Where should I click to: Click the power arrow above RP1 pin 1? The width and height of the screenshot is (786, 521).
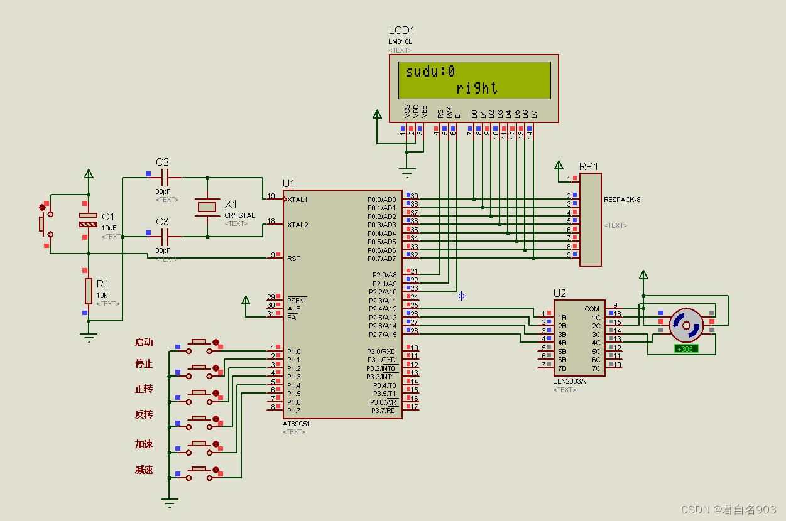(x=559, y=165)
